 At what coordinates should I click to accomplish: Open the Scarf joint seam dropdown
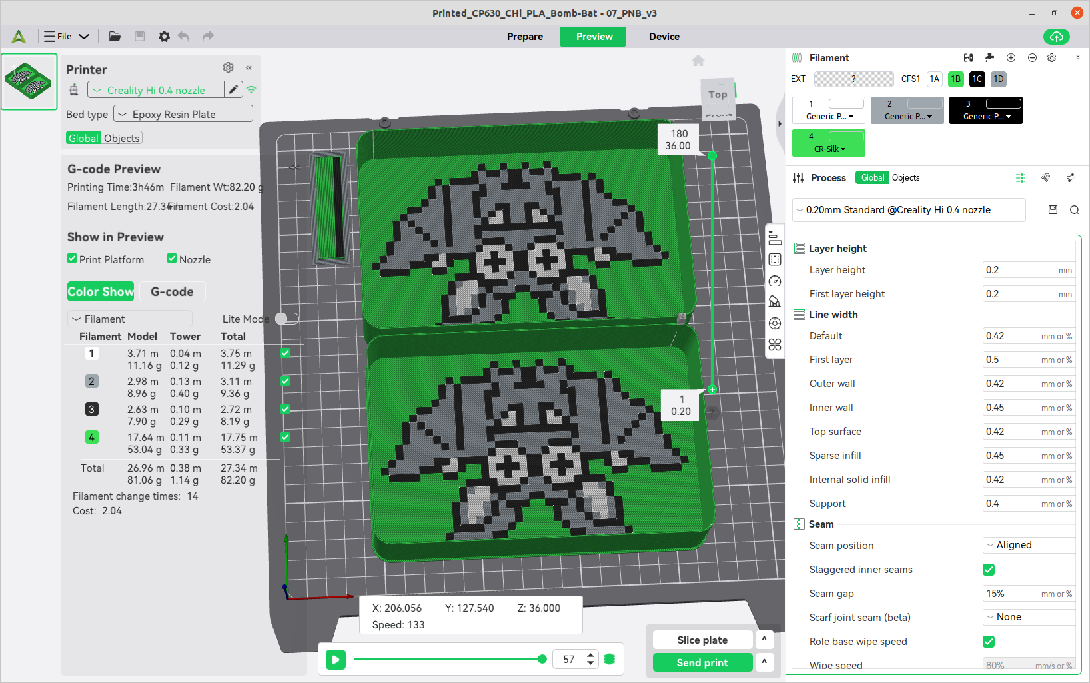[1029, 617]
